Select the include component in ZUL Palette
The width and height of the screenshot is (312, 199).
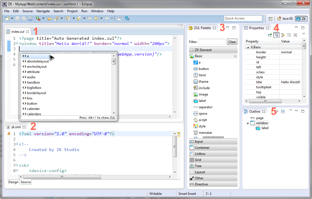(202, 88)
